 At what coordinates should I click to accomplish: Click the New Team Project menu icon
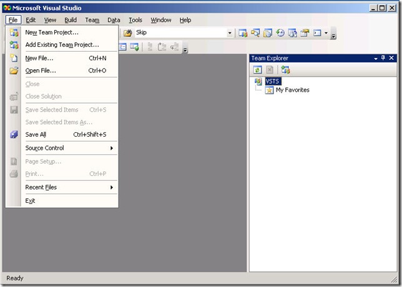coord(14,32)
